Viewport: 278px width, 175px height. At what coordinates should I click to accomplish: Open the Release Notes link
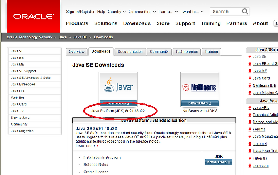pyautogui.click(x=96, y=165)
